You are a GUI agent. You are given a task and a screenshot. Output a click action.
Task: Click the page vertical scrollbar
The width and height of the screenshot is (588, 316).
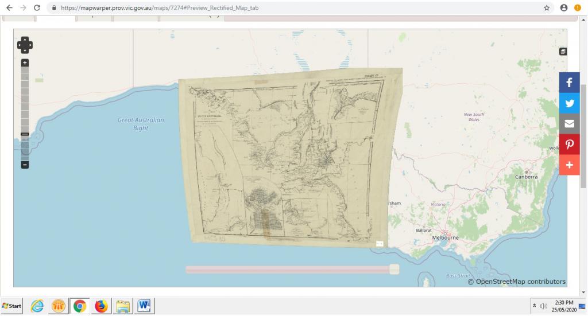tap(583, 136)
